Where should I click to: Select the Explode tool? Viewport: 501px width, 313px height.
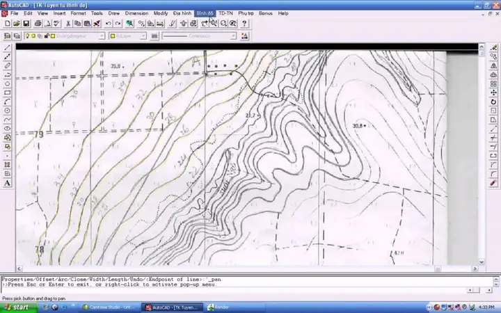(493, 183)
